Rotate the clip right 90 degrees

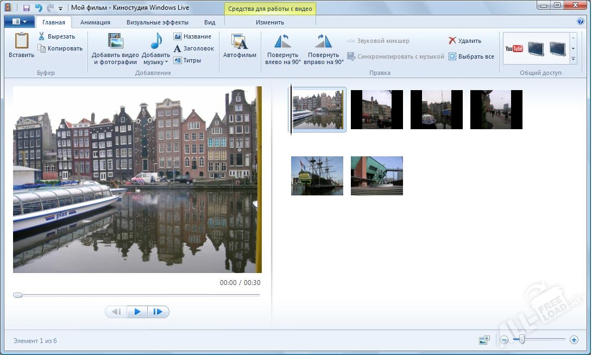pyautogui.click(x=323, y=48)
